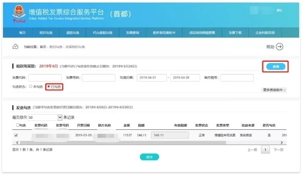Click the current location map icon
Screen dimensions: 303x175
(16, 46)
